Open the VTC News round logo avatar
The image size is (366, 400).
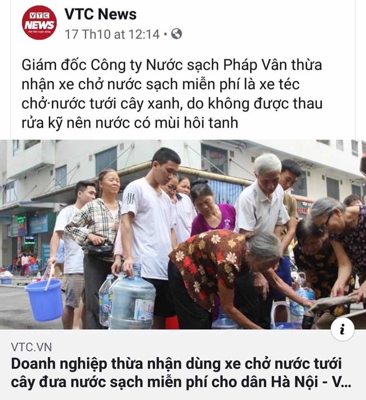pyautogui.click(x=39, y=22)
